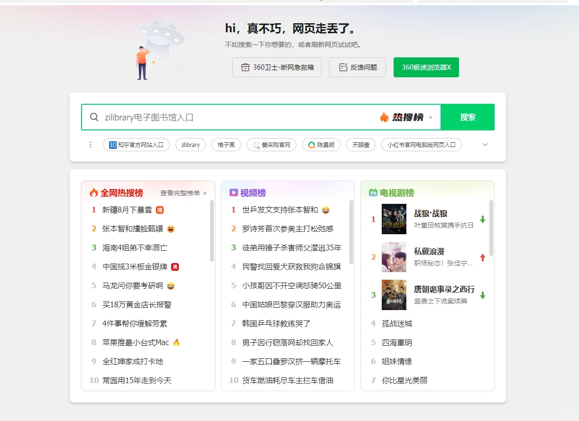This screenshot has width=579, height=421.
Task: Click the 全网热搜榜 list scrollbar
Action: pyautogui.click(x=211, y=230)
